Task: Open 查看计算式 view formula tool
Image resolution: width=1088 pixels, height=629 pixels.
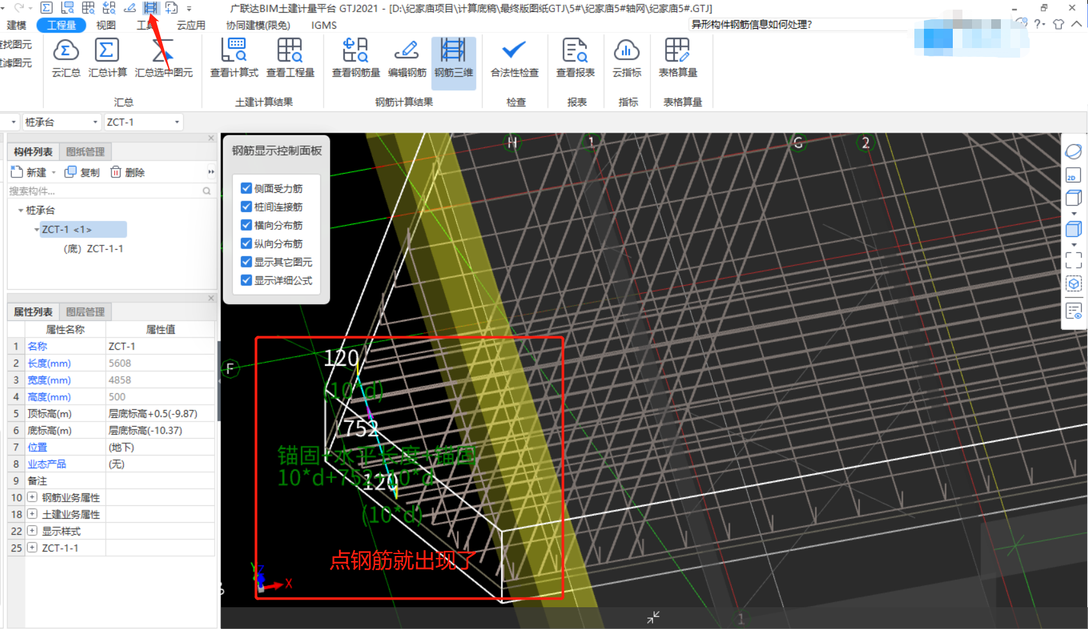Action: [234, 58]
